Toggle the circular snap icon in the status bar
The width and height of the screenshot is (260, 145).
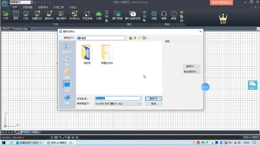(x=52, y=137)
